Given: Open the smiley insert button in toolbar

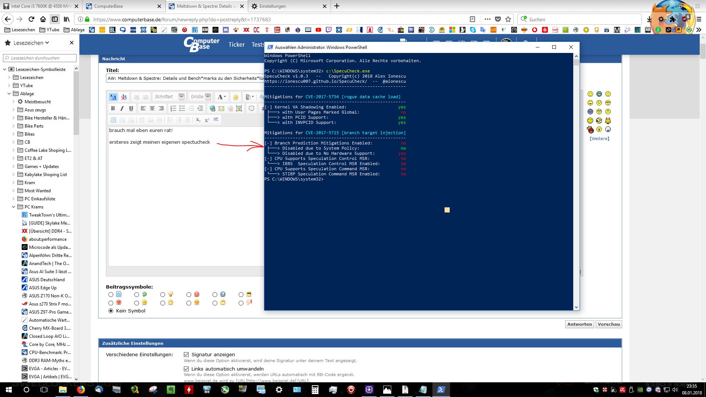Looking at the screenshot, I should coord(236,97).
